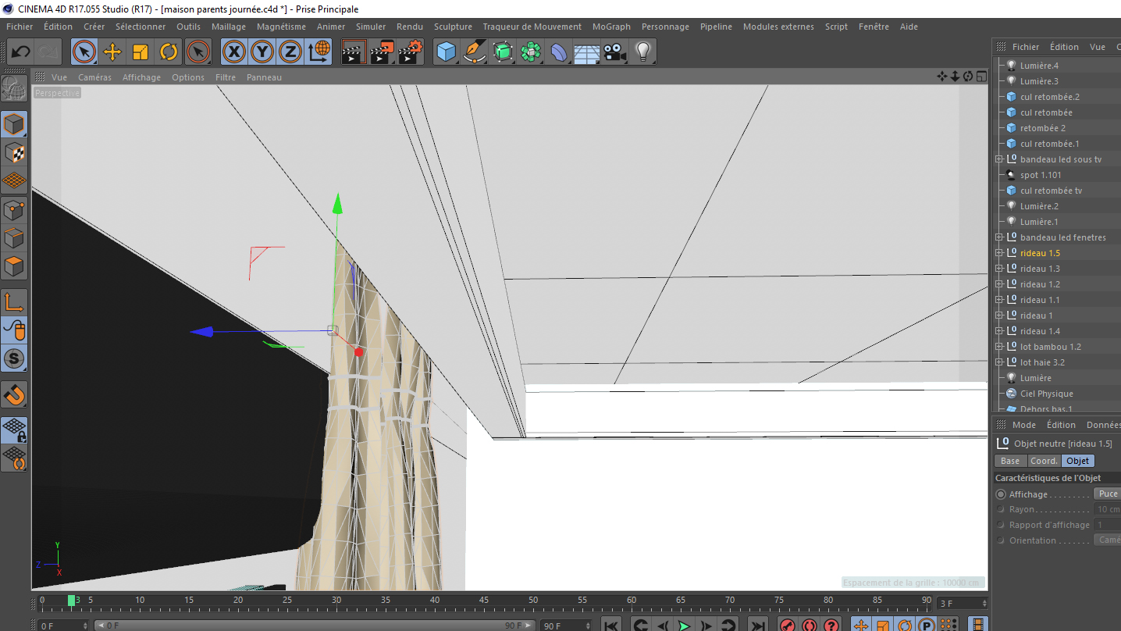The height and width of the screenshot is (631, 1121).
Task: Click the Record keyframe red button
Action: [788, 625]
